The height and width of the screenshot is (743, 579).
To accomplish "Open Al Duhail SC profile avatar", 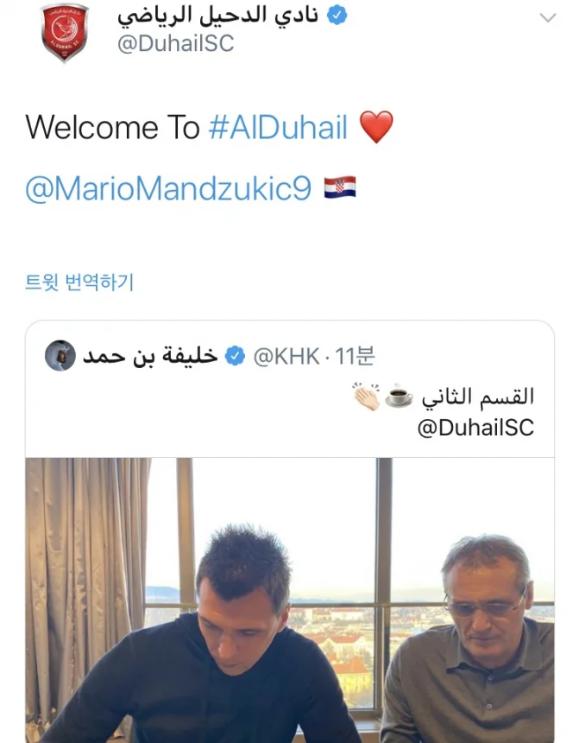I will pos(65,32).
